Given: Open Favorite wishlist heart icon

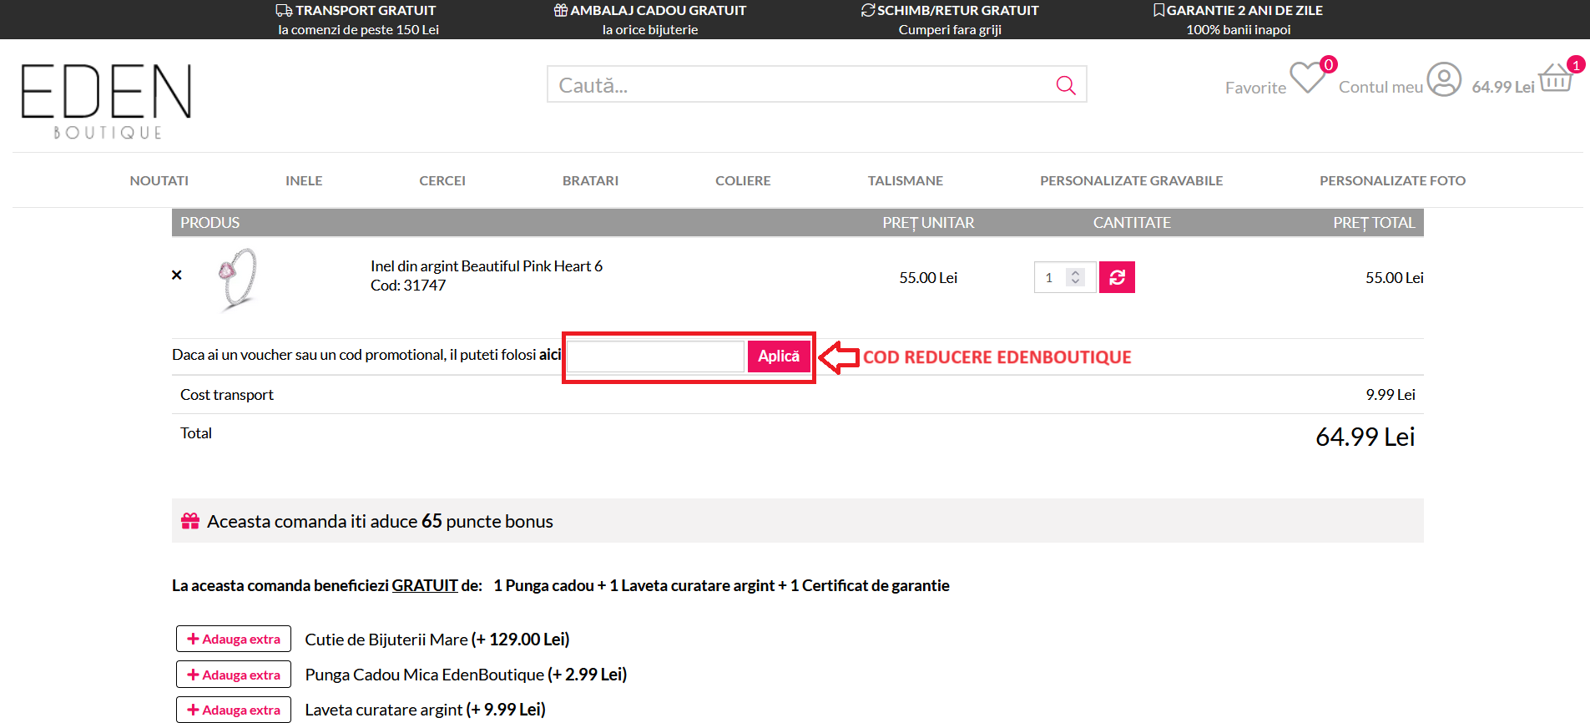Looking at the screenshot, I should (1307, 78).
